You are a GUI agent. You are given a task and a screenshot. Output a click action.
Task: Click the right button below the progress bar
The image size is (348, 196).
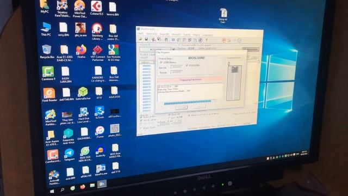click(x=200, y=107)
